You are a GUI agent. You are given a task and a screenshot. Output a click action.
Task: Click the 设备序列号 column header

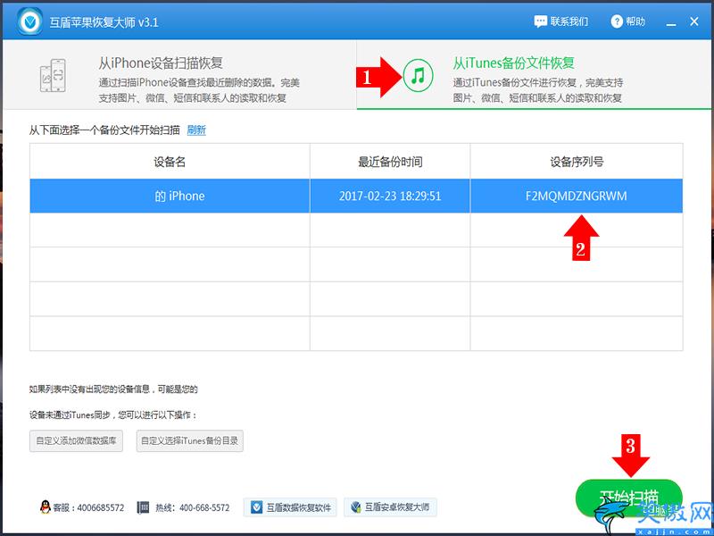(577, 162)
